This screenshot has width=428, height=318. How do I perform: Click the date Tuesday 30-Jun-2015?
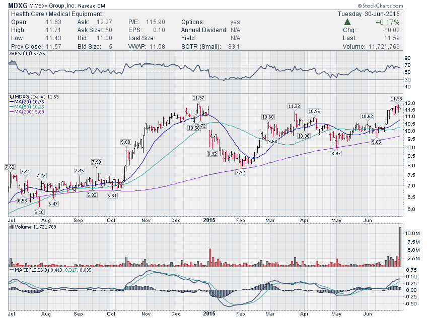click(369, 14)
